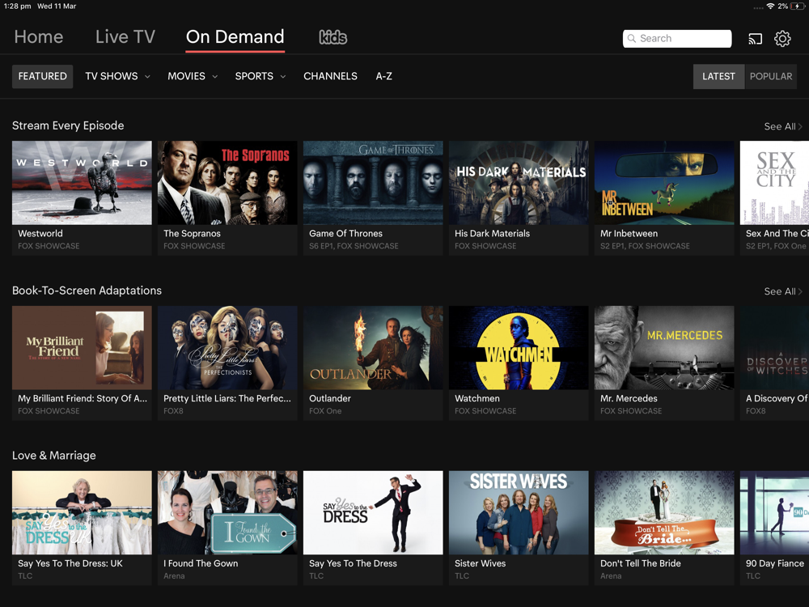Click the 'The Sopranos' title text
This screenshot has width=809, height=607.
pyautogui.click(x=192, y=233)
